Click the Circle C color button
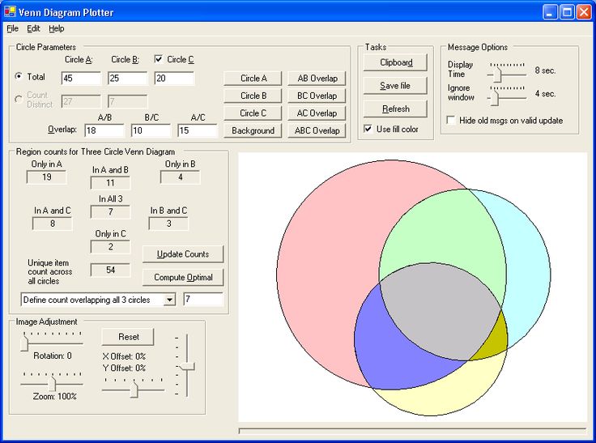596x443 pixels. pyautogui.click(x=253, y=113)
